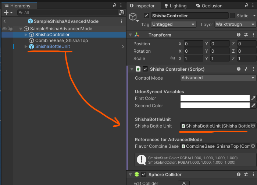Use the Second Color eyedropper
257x185 pixels.
pyautogui.click(x=253, y=105)
